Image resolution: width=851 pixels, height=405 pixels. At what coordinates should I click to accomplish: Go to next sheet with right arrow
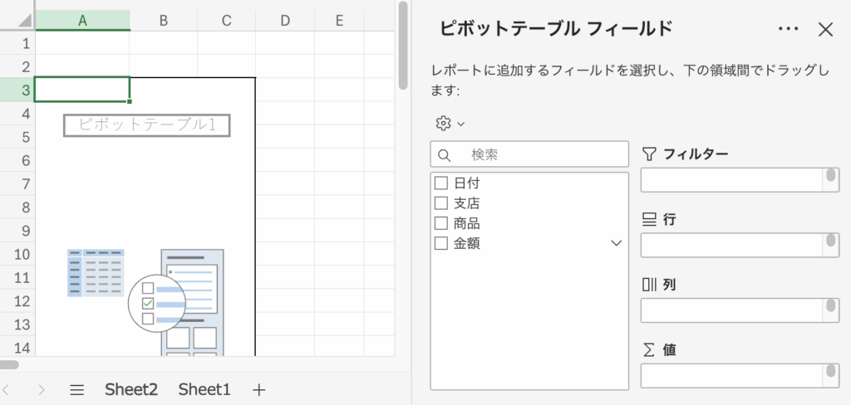click(x=42, y=389)
